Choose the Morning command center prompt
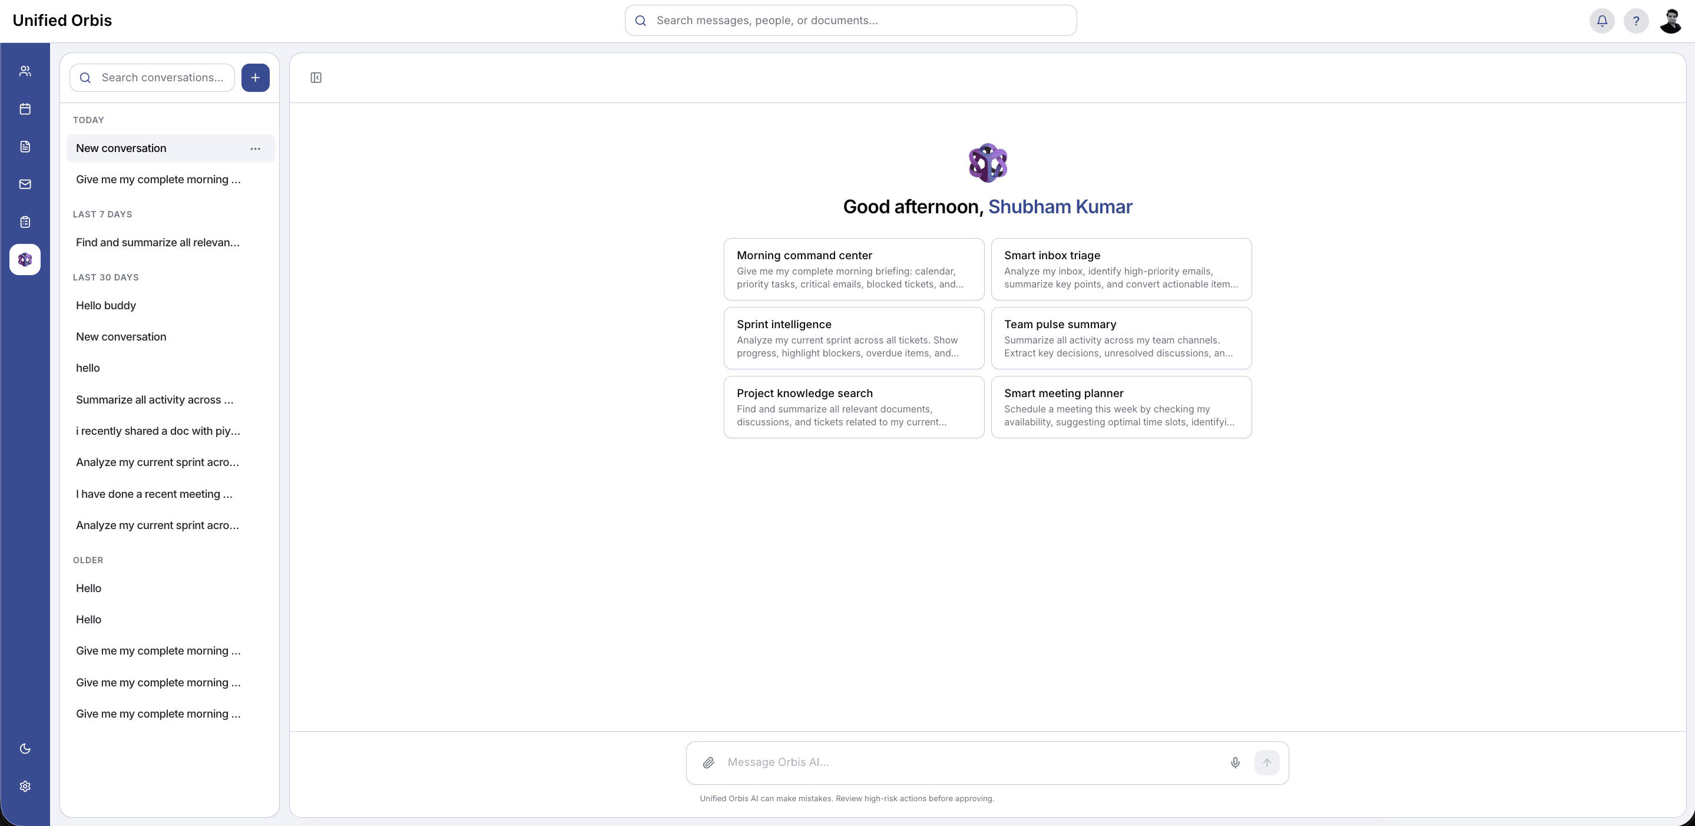Viewport: 1695px width, 826px height. pos(854,269)
